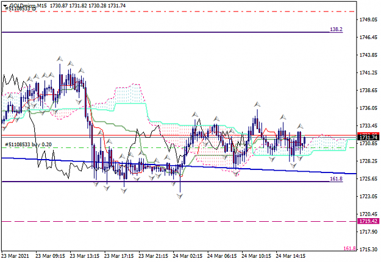Click the '24 Mar 10:15' time axis label

(x=257, y=256)
